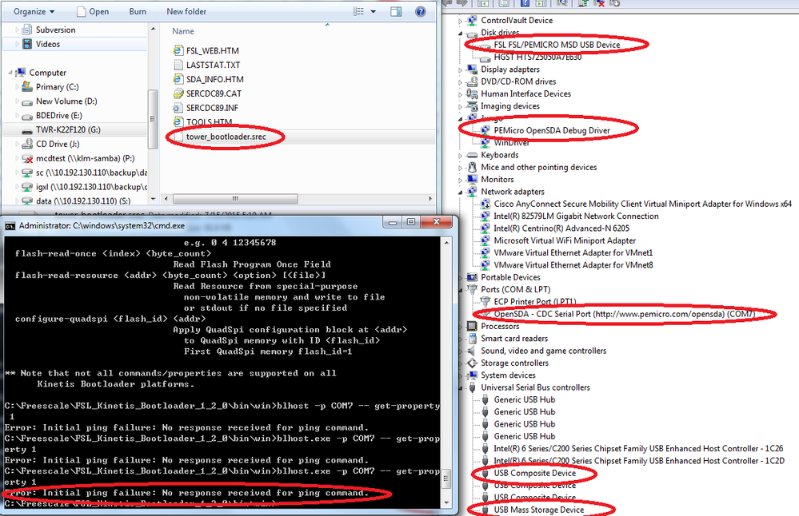Expand ControlVault Device in Device Manager

(x=460, y=21)
